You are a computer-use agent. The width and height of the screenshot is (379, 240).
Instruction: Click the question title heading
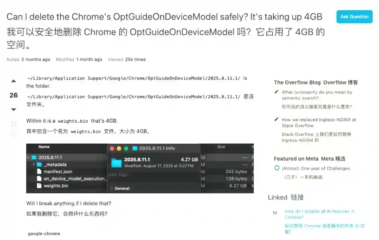(x=164, y=17)
